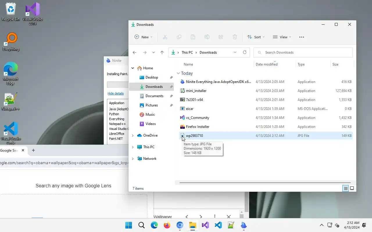
Task: Expand the Network tree node
Action: [133, 159]
